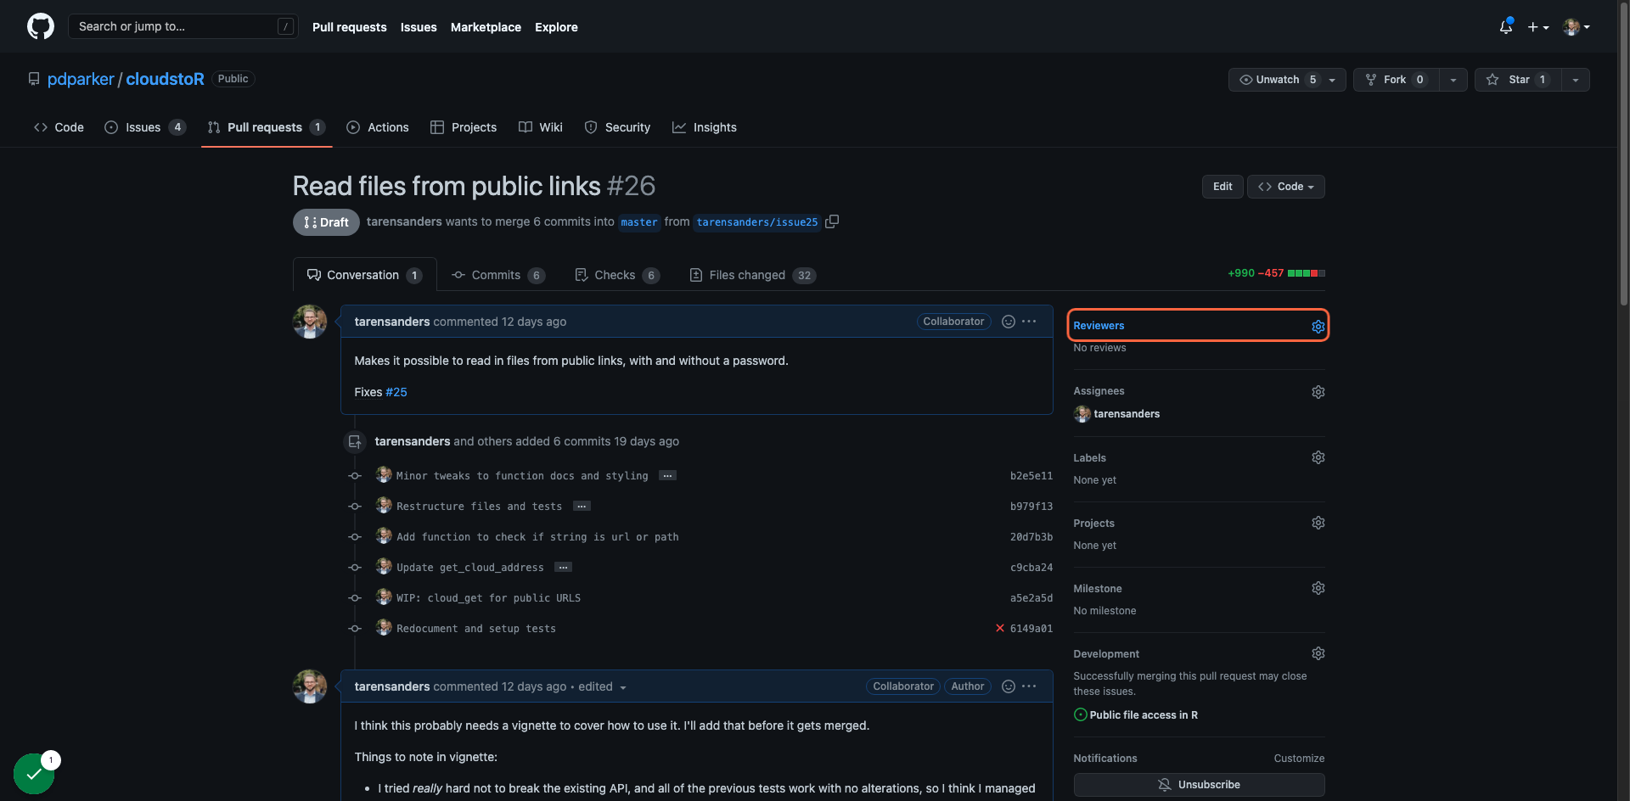Open Reviewers settings gear
The image size is (1630, 801).
tap(1318, 327)
